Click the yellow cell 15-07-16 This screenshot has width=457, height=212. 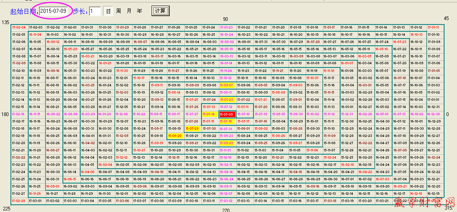coord(226,121)
